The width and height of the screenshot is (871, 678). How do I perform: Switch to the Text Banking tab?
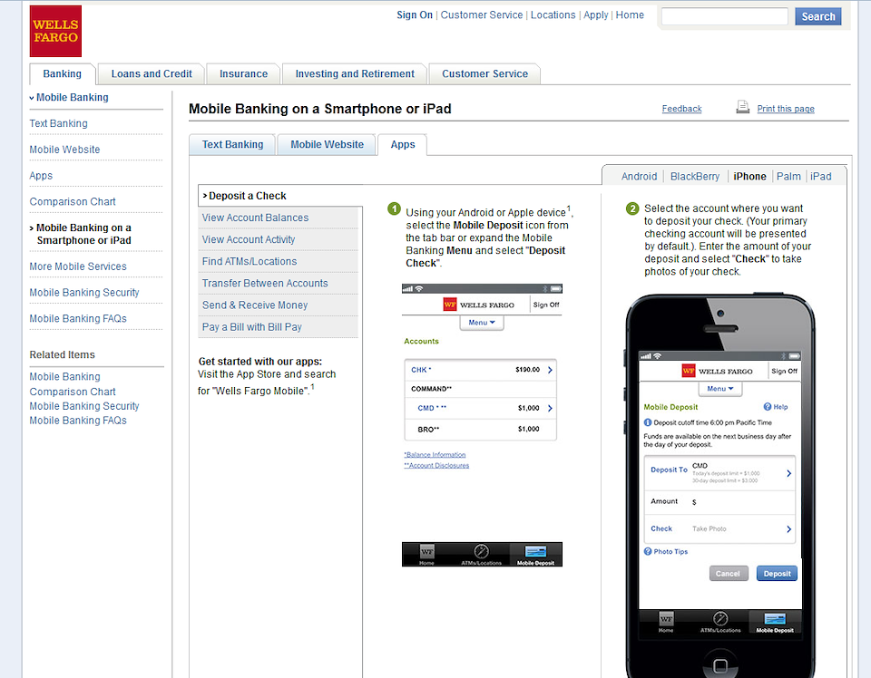[233, 145]
